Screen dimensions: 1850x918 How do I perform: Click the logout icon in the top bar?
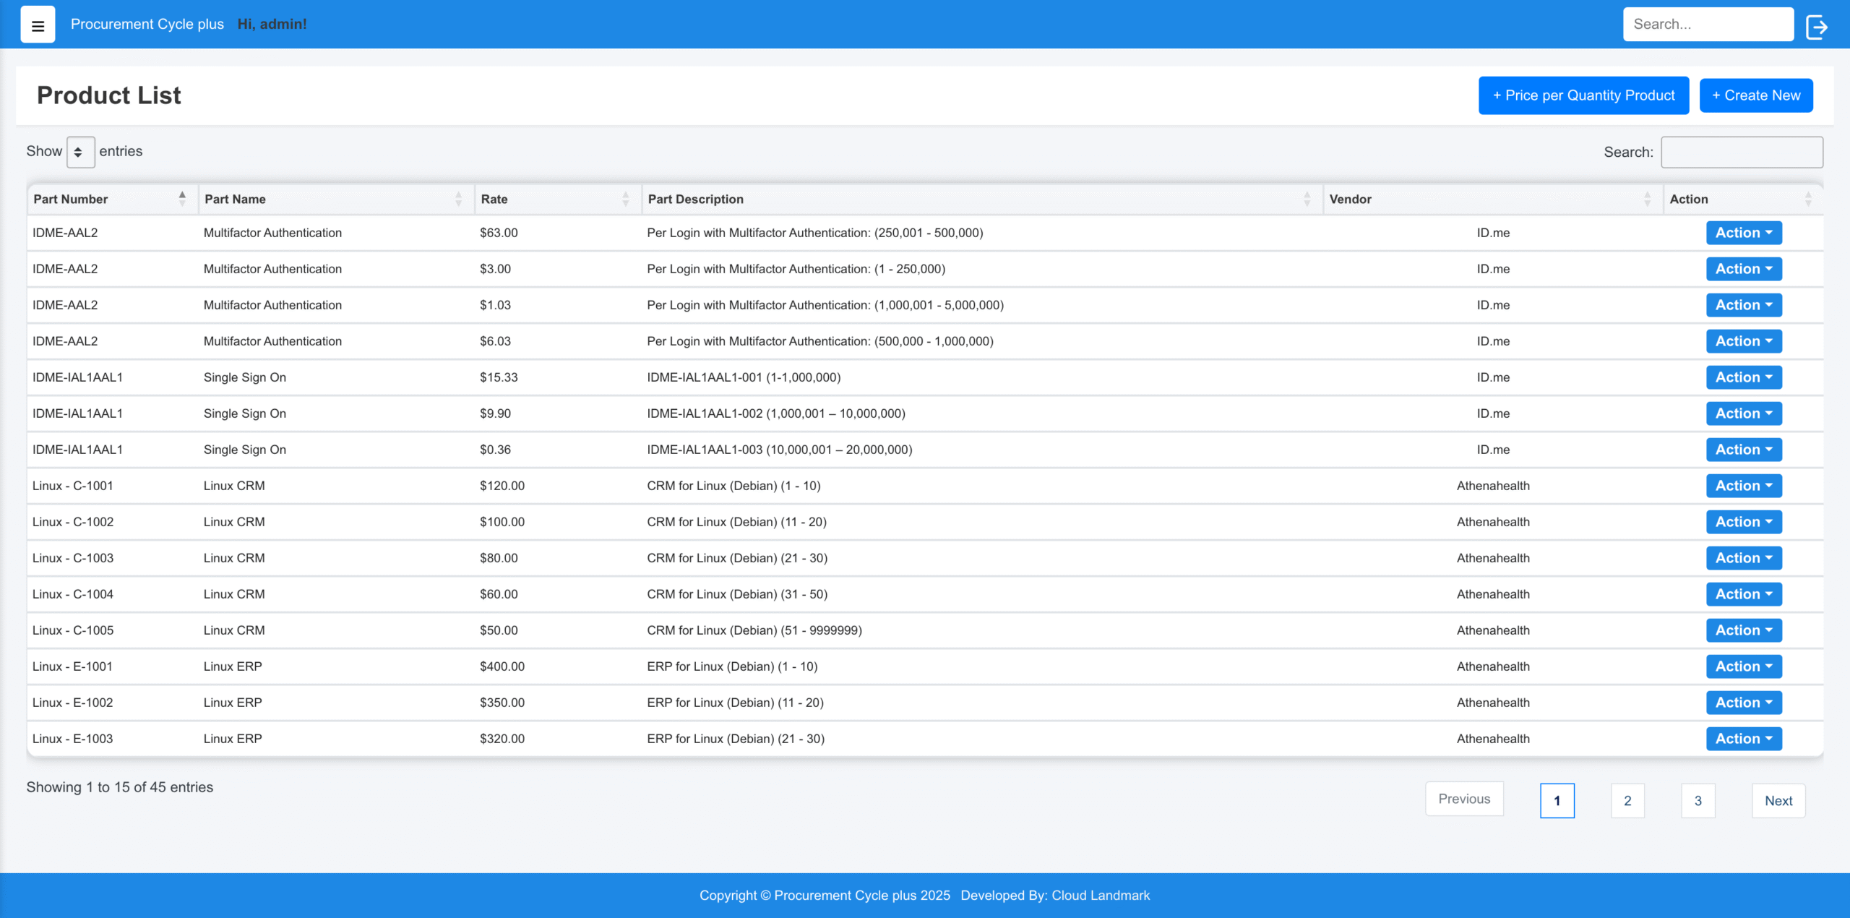coord(1817,26)
